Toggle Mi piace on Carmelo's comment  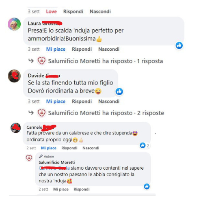pyautogui.click(x=49, y=148)
